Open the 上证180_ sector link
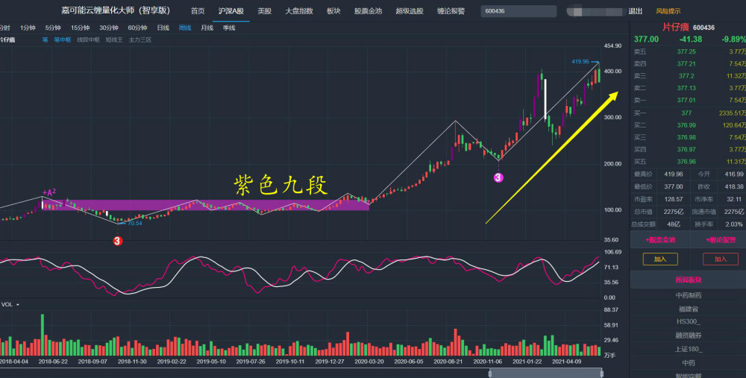 [x=689, y=349]
